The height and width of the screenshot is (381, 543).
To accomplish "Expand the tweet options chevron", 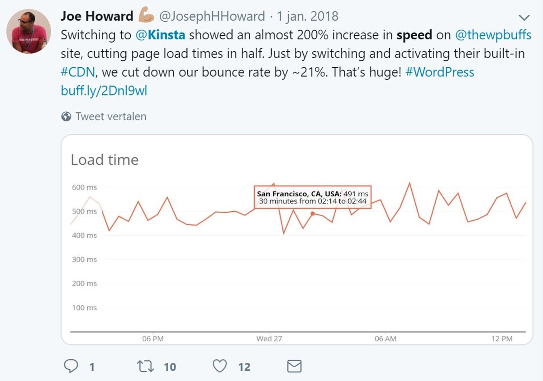I will coord(524,18).
